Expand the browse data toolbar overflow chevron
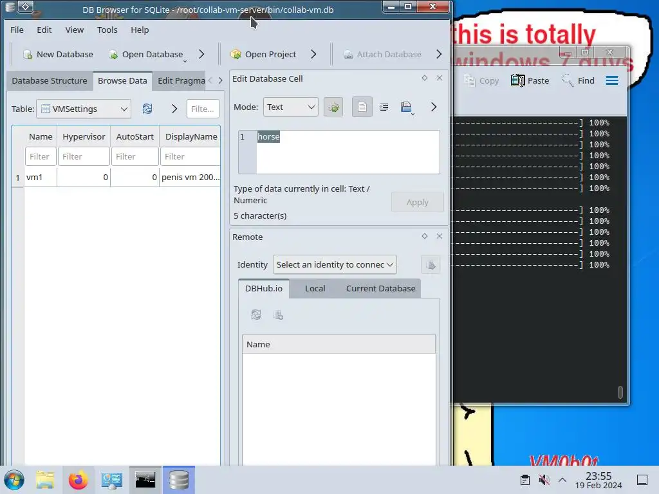The image size is (659, 494). point(174,109)
